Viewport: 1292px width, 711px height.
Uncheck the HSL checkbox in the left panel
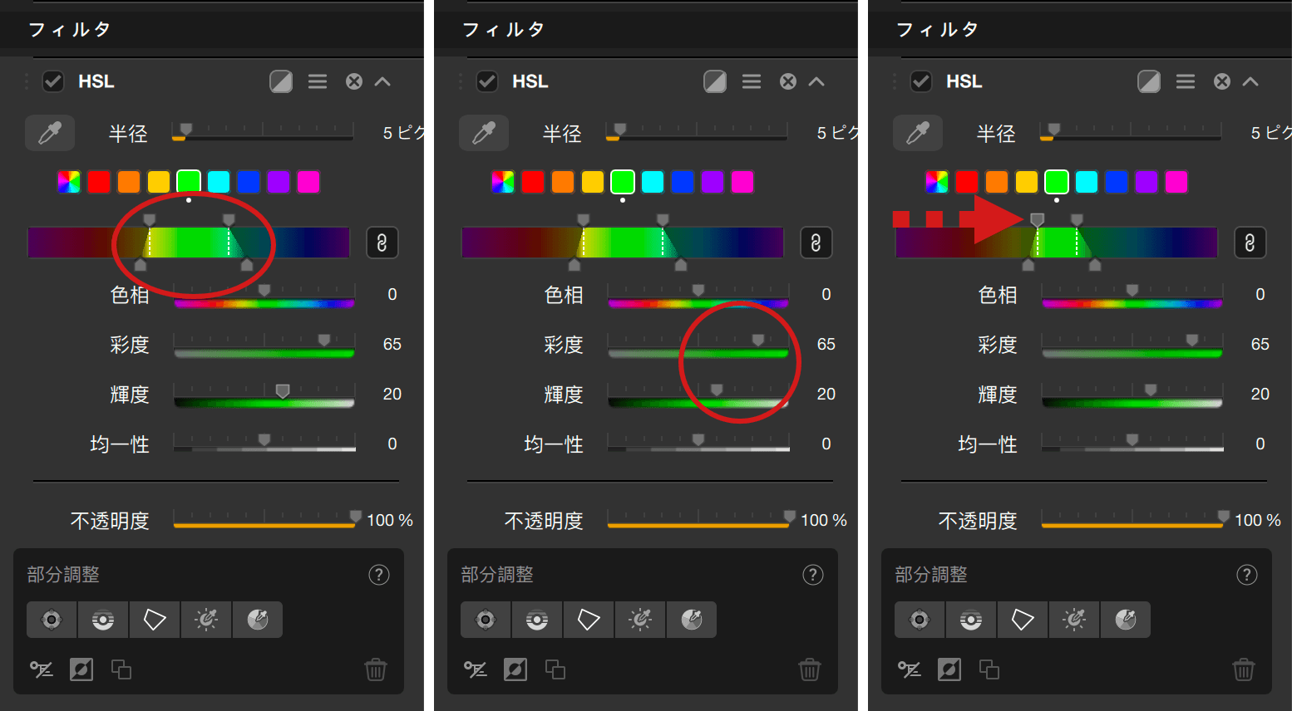(53, 81)
